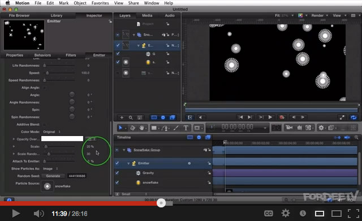This screenshot has width=362, height=221.
Task: Switch to the Audio tab
Action: point(170,15)
